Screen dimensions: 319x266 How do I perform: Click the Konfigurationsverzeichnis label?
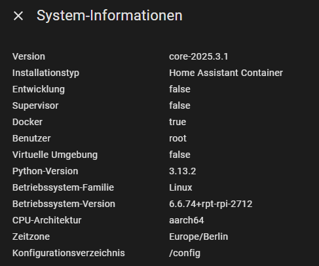click(x=69, y=254)
